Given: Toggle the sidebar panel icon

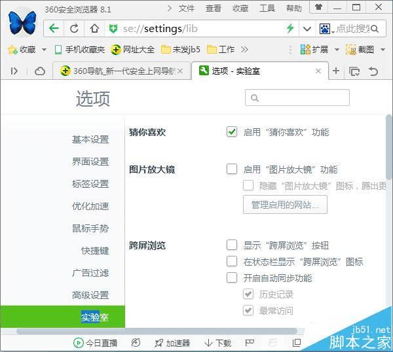Looking at the screenshot, I should pyautogui.click(x=14, y=71).
